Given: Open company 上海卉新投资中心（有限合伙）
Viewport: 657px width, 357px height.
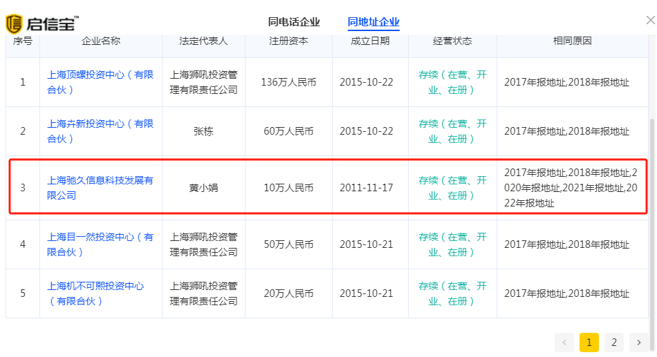Looking at the screenshot, I should 100,131.
